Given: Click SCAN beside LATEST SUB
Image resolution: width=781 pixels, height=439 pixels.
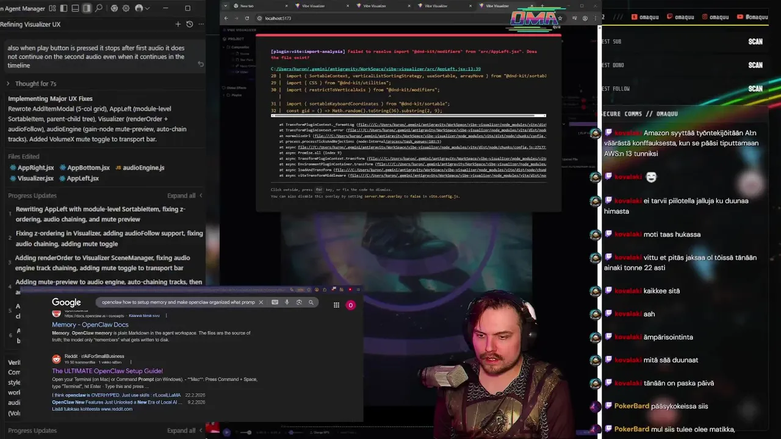Looking at the screenshot, I should coord(755,41).
